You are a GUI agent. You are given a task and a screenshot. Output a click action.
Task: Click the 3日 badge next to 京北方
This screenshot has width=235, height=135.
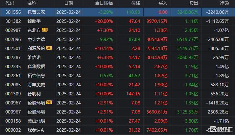(x=45, y=30)
